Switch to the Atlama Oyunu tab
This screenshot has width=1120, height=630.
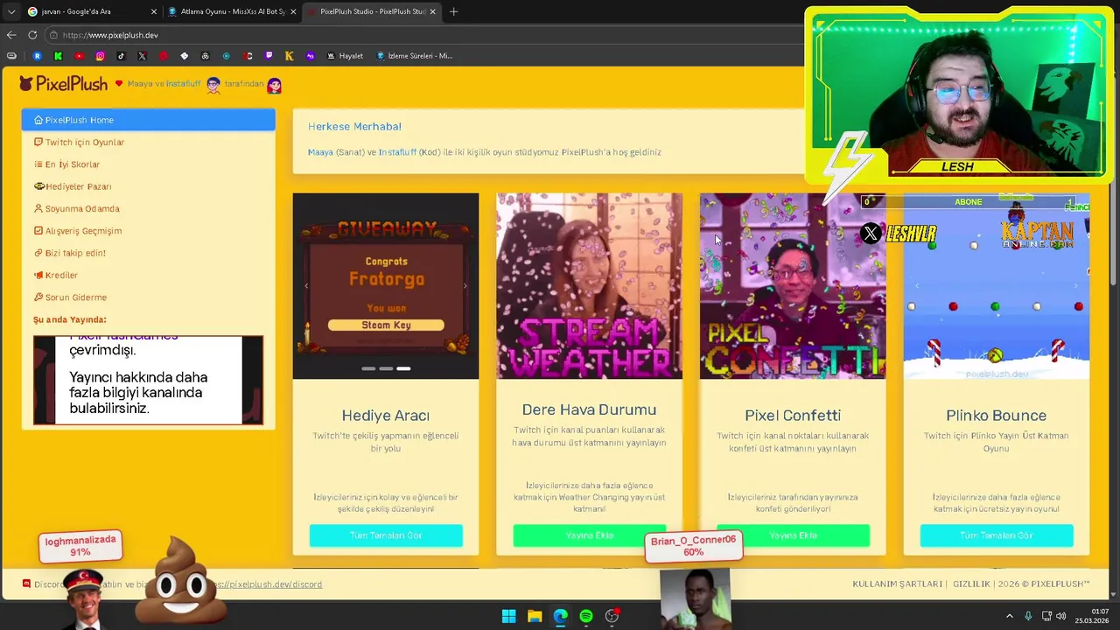point(232,11)
